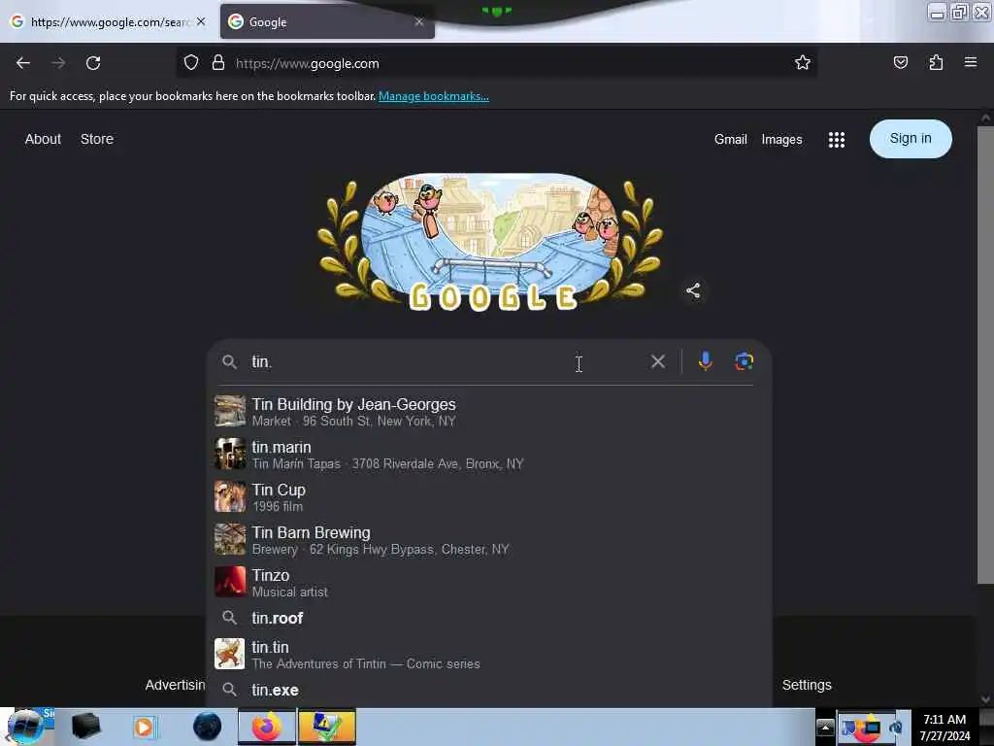Open Manage bookmarks link
This screenshot has width=994, height=746.
tap(434, 96)
